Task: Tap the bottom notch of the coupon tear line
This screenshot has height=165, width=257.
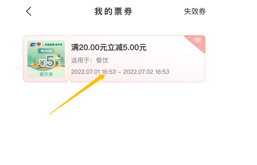Action: 69,81
